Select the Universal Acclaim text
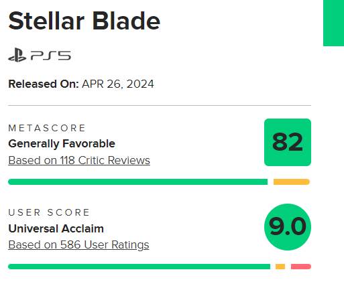Viewport: 344px width, 284px height. point(56,228)
